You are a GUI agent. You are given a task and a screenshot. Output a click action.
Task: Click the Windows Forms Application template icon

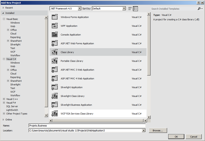[55, 17]
